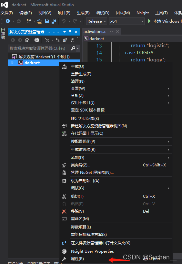Screen dimensions: 182x264
Task: Click the Show All Files icon
Action: click(72, 40)
